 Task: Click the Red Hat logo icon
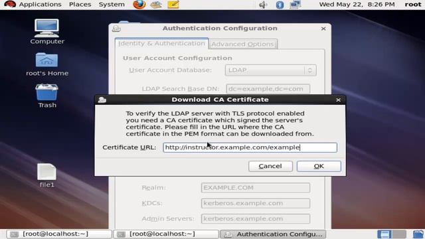coord(10,5)
